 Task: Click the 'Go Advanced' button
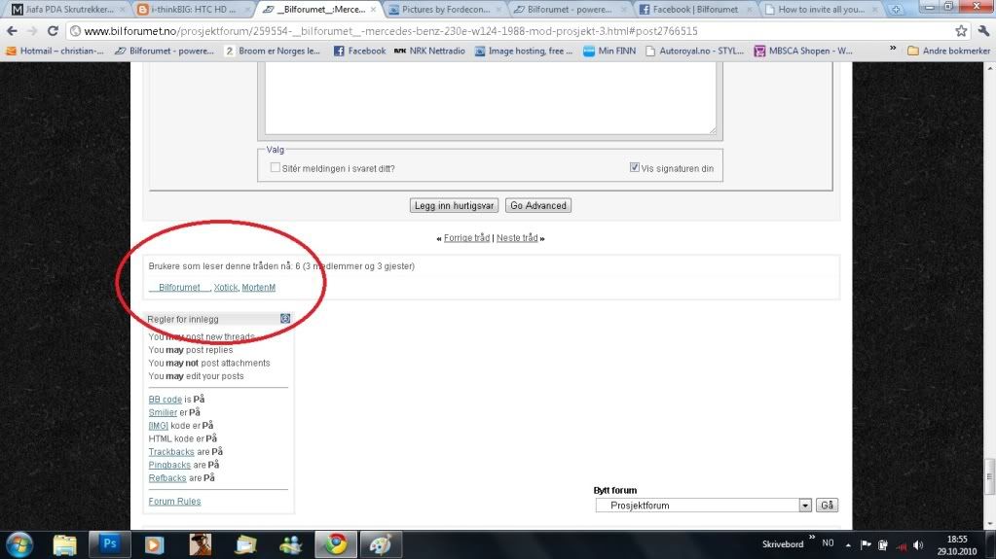pos(537,205)
